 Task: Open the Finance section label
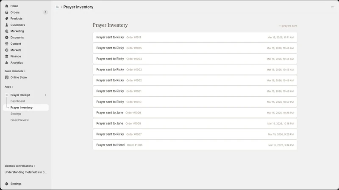(16, 56)
